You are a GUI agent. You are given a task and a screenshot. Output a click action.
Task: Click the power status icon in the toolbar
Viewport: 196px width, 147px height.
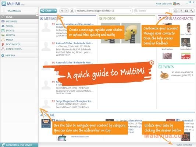point(176,11)
